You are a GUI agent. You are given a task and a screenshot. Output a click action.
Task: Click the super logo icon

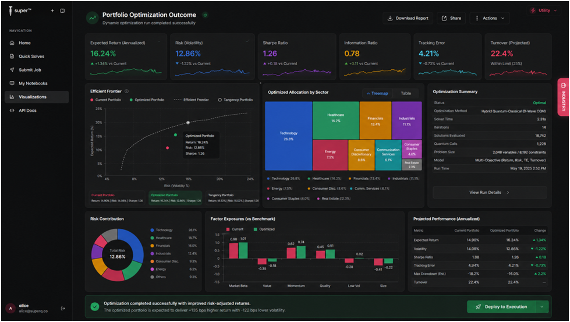10,11
